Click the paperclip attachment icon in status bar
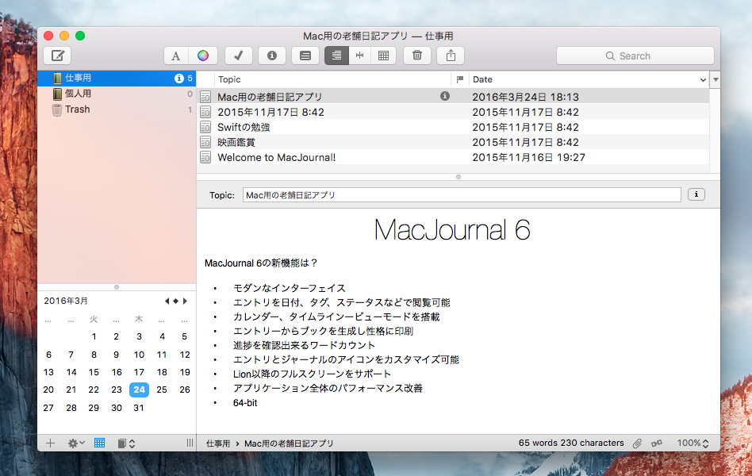This screenshot has width=752, height=476. point(637,443)
